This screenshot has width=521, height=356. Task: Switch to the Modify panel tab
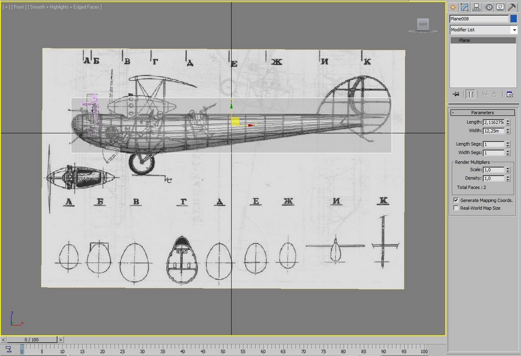tap(465, 7)
